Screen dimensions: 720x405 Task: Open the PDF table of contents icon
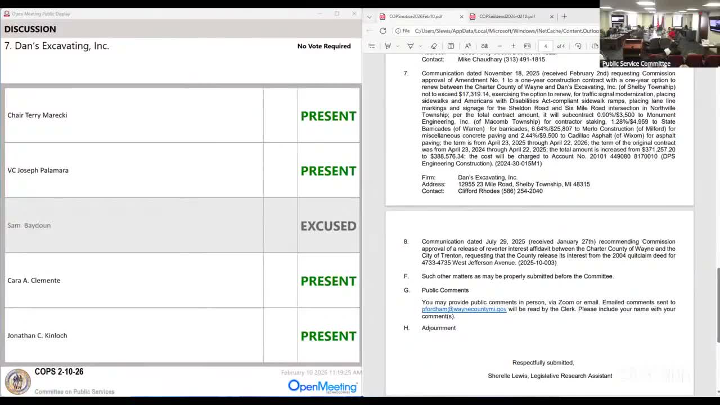[x=371, y=46]
